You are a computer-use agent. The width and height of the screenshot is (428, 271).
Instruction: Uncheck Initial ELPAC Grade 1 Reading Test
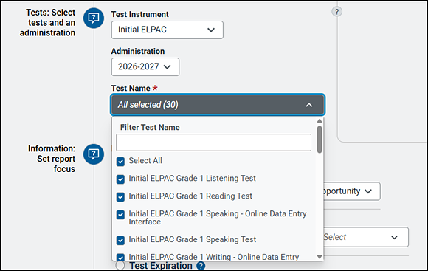click(120, 197)
